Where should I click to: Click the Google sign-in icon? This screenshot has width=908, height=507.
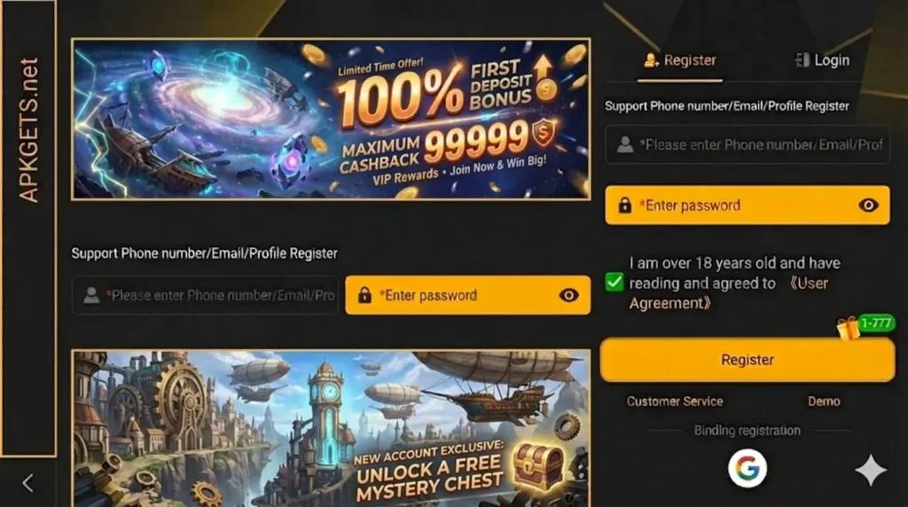(x=747, y=468)
